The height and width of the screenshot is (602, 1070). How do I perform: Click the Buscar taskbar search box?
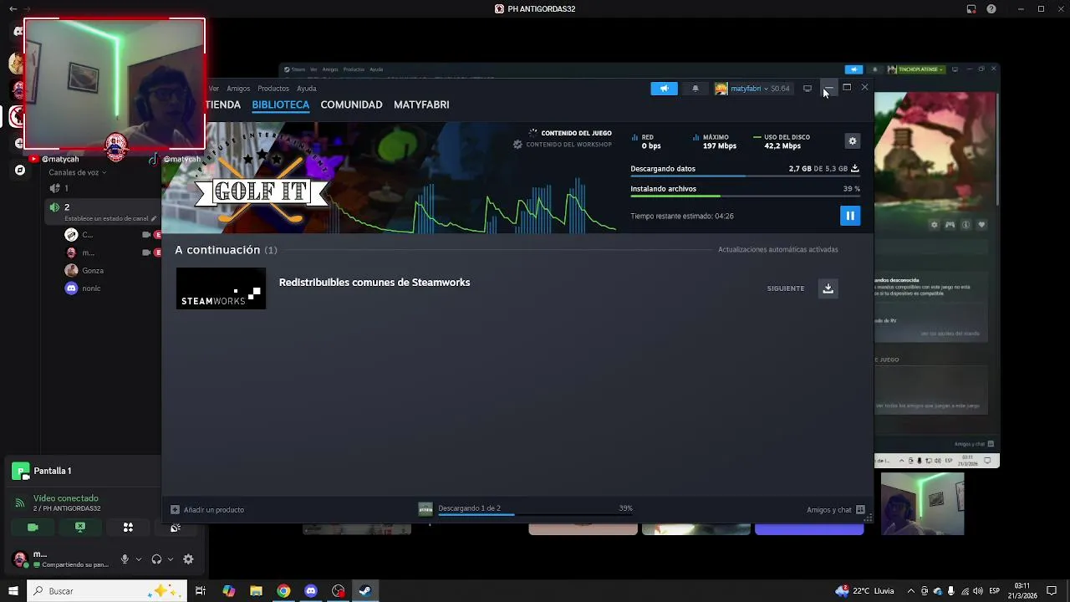pos(106,591)
